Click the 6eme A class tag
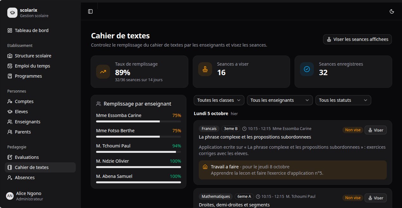Image resolution: width=402 pixels, height=208 pixels. 244,197
